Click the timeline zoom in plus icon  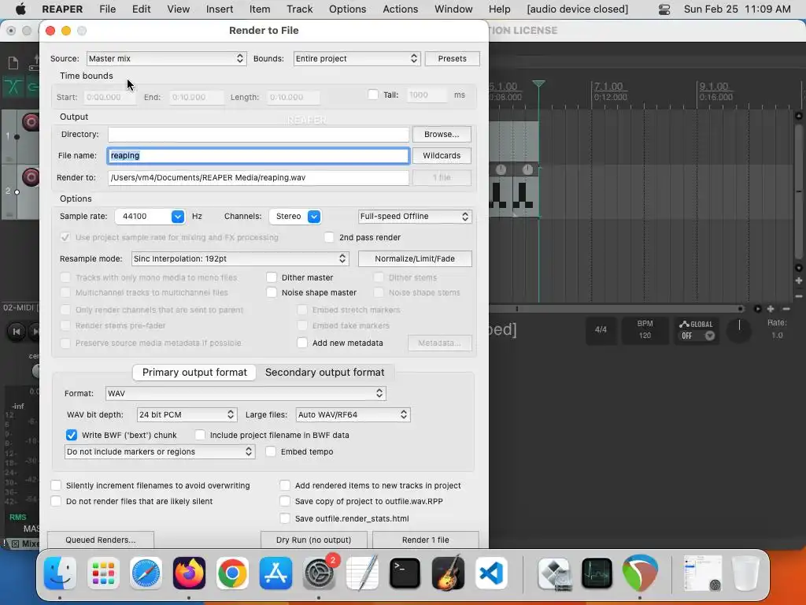coord(771,309)
